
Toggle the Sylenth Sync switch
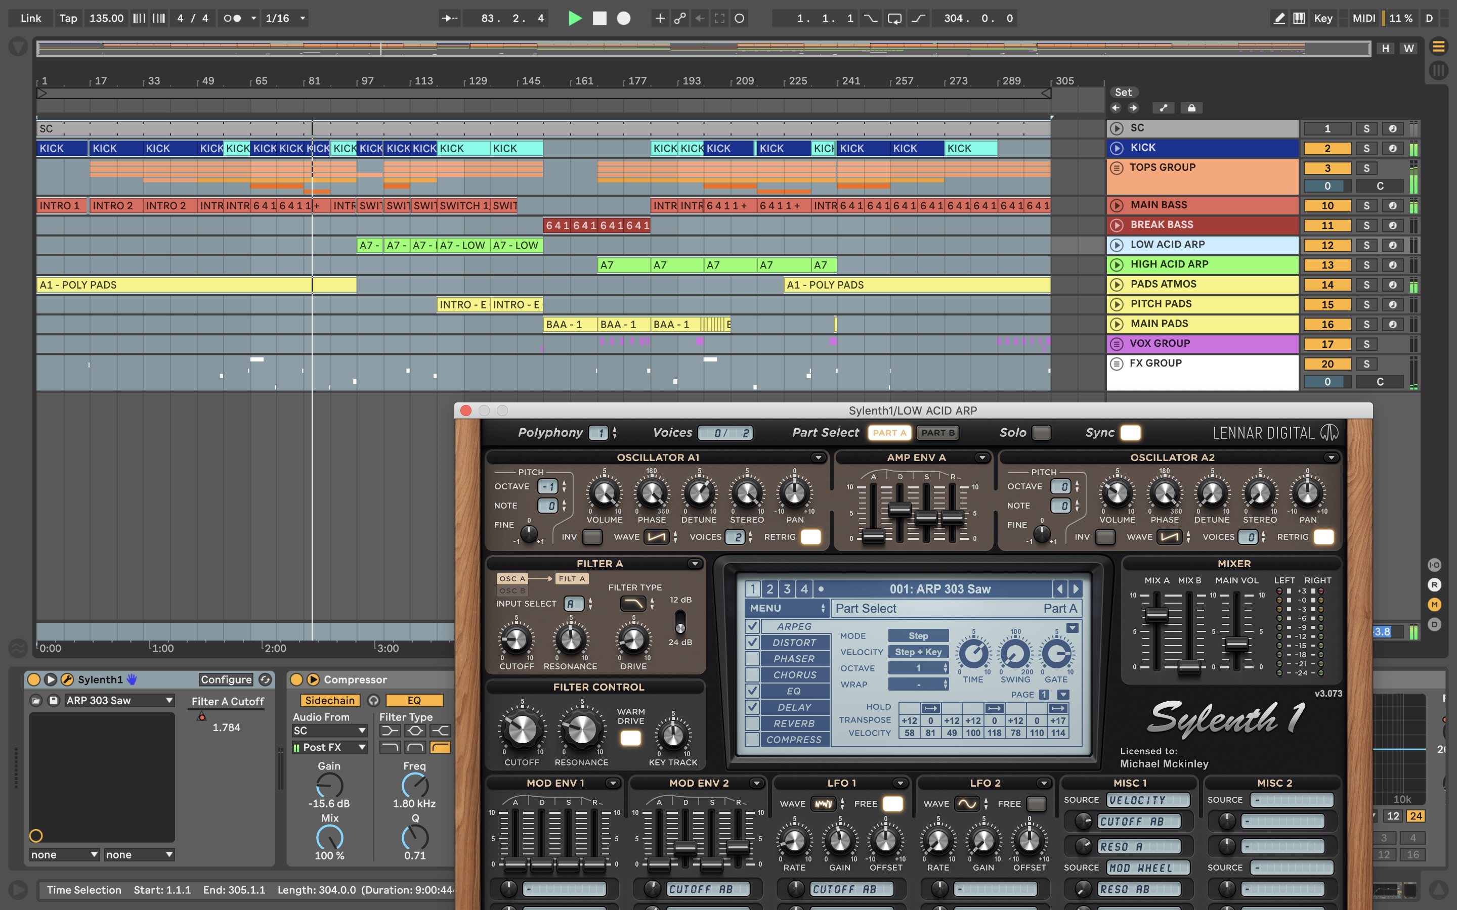tap(1130, 433)
